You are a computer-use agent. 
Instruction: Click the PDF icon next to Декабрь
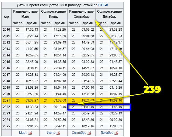click(x=116, y=133)
